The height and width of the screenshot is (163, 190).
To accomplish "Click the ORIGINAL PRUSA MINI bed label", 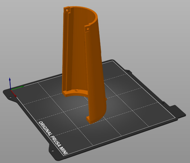I will coord(53,138).
